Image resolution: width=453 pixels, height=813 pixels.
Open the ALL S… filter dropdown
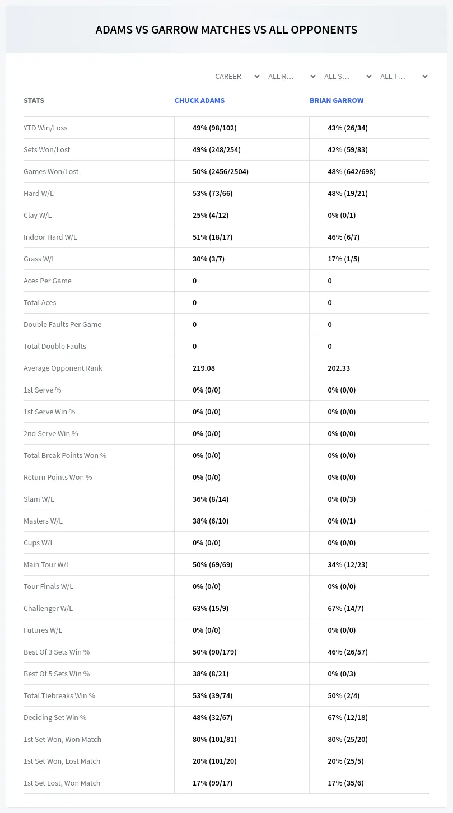tap(348, 77)
